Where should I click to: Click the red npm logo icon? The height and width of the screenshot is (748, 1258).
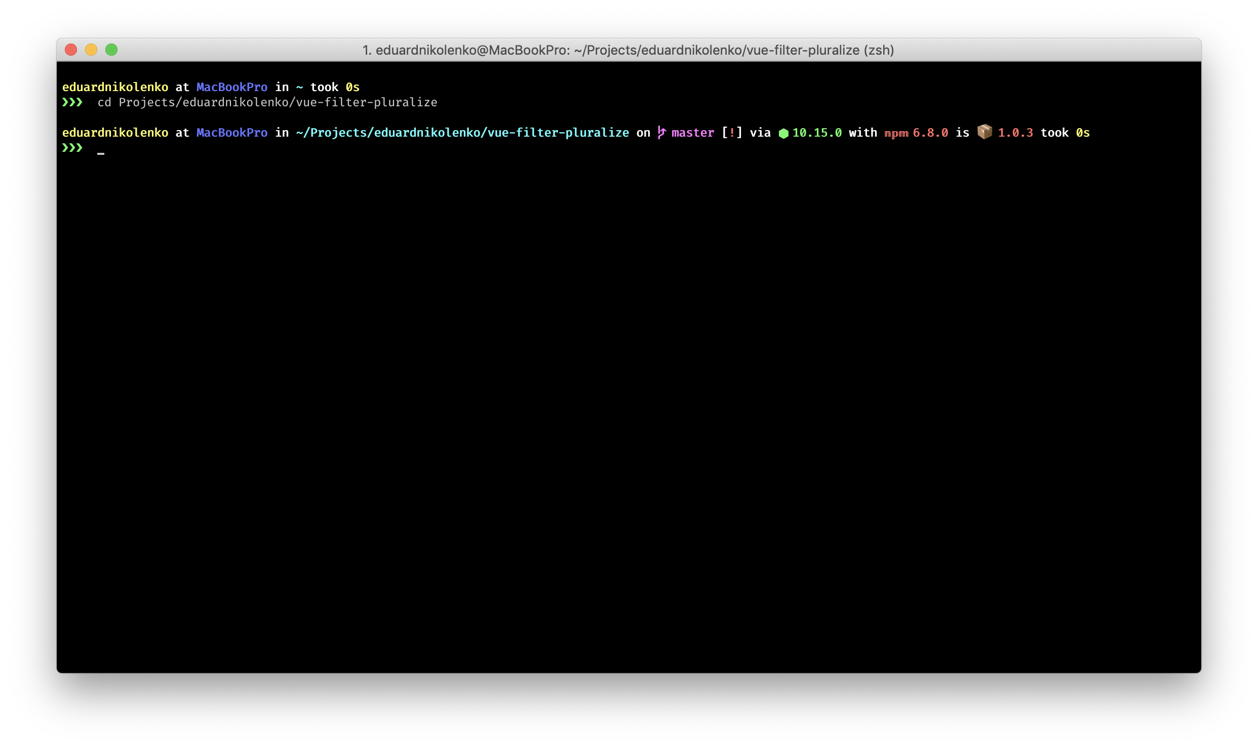point(896,133)
